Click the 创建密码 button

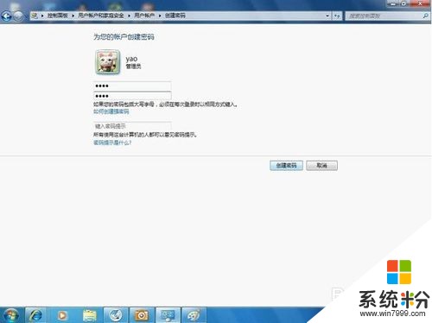pyautogui.click(x=286, y=166)
